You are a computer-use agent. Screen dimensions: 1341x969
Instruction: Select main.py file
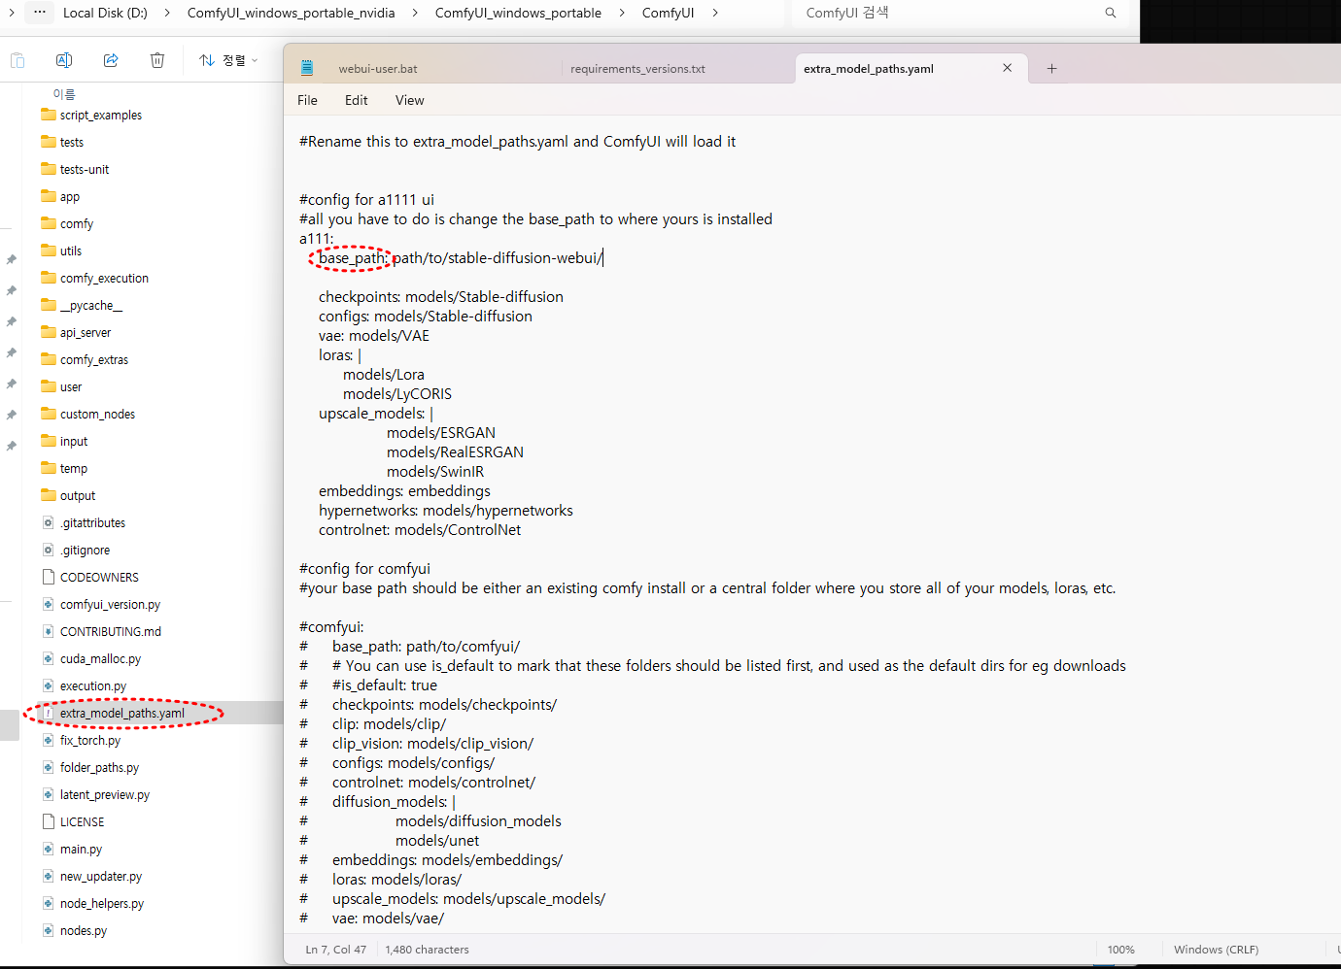click(x=81, y=849)
